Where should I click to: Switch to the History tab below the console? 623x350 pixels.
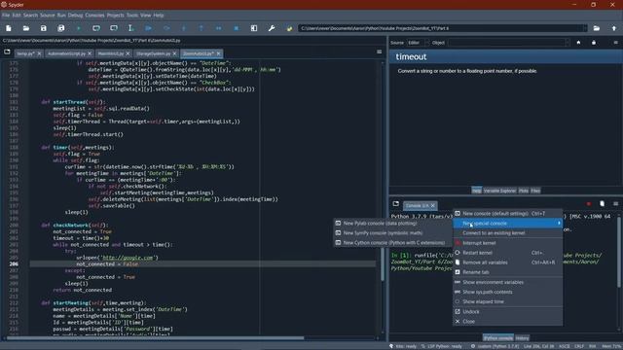(522, 338)
